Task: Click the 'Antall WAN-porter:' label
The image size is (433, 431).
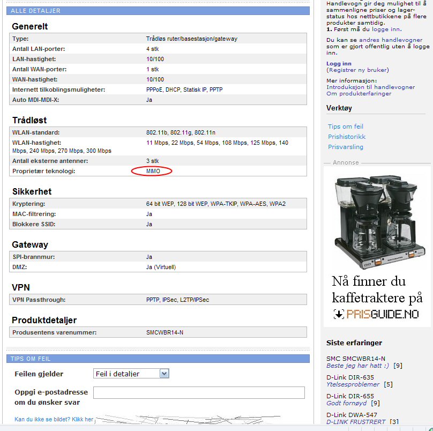Action: tap(40, 69)
